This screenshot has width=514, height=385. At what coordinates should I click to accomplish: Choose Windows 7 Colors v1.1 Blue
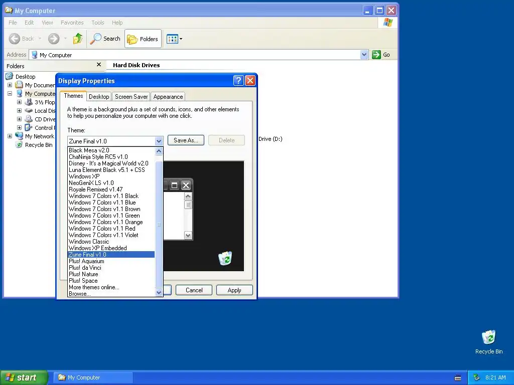(111, 203)
